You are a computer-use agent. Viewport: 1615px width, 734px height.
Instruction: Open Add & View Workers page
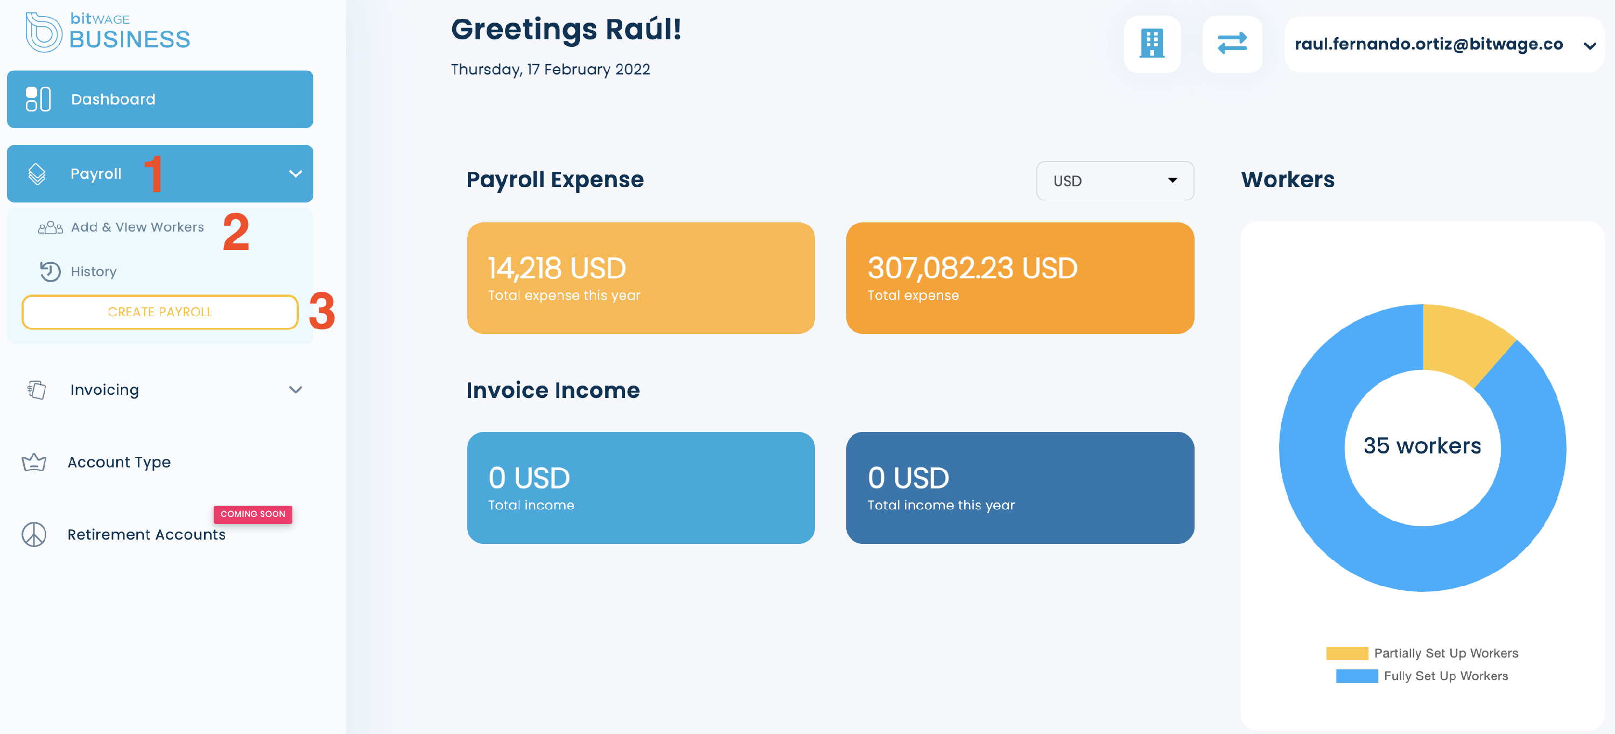click(137, 227)
